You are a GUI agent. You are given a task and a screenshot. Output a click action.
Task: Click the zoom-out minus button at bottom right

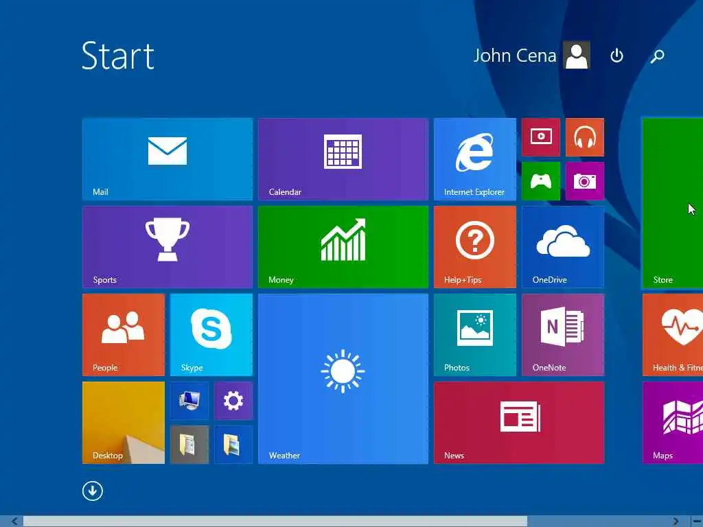[696, 522]
